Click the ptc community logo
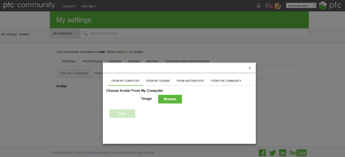The width and height of the screenshot is (345, 157). coord(29,5)
